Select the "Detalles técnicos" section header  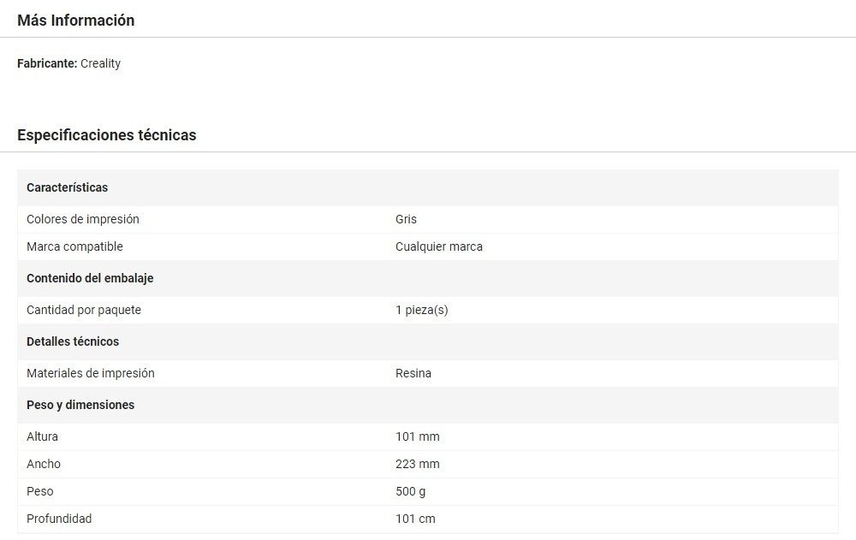pos(73,341)
